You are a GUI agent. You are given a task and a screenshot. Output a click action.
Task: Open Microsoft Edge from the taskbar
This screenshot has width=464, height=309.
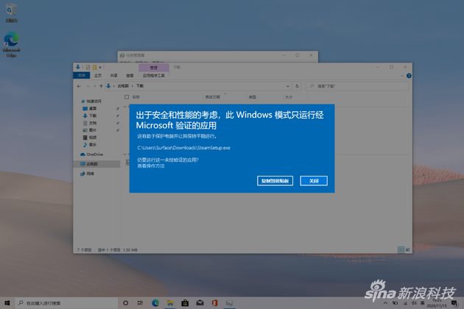pos(155,303)
